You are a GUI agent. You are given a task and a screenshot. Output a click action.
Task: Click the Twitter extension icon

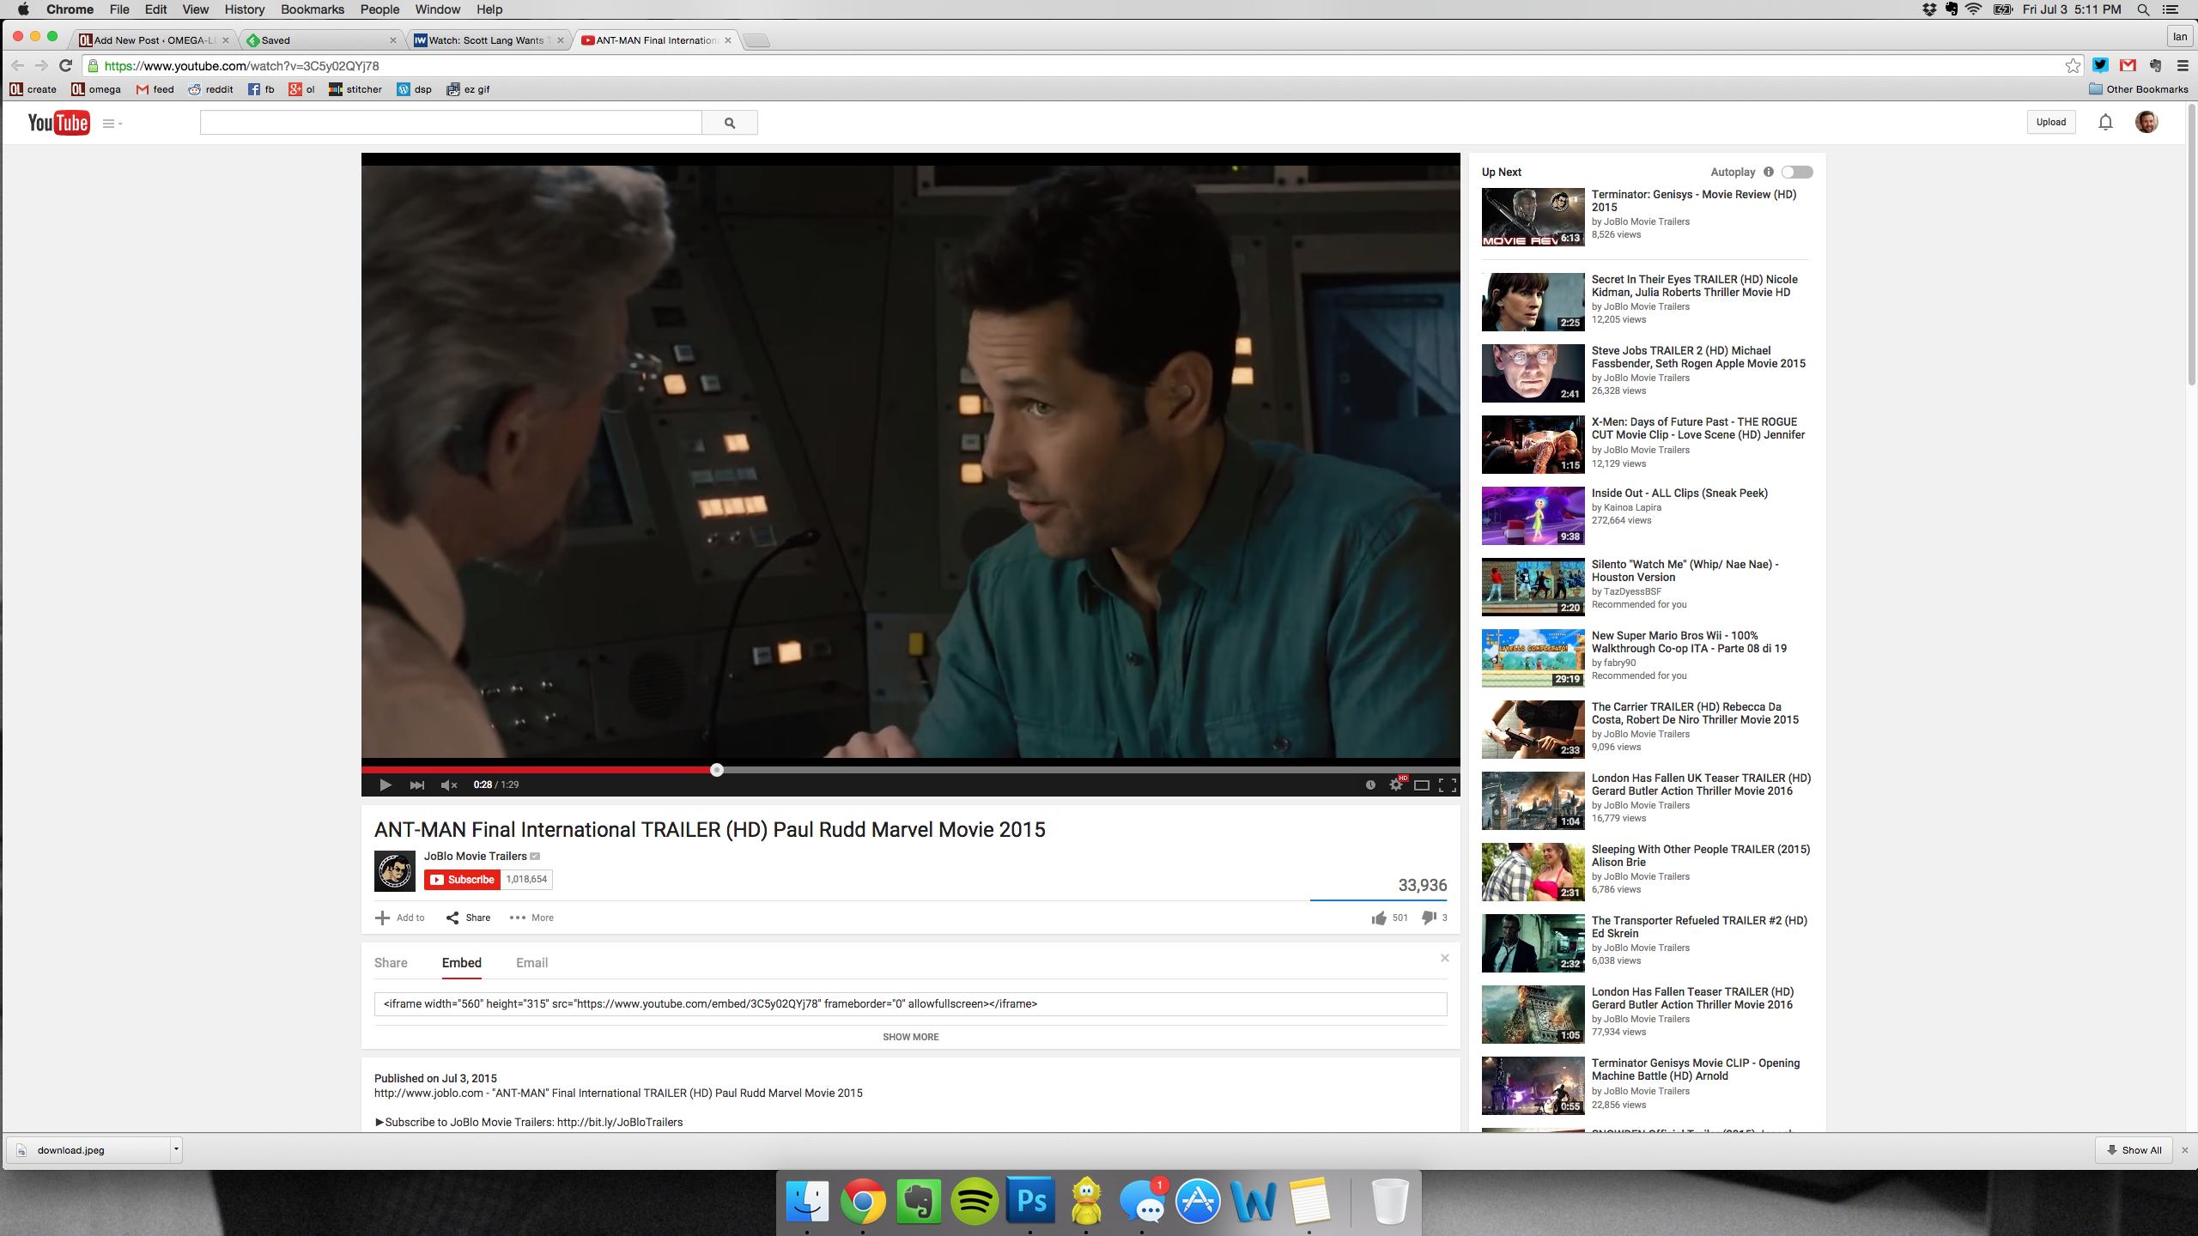pos(2100,65)
